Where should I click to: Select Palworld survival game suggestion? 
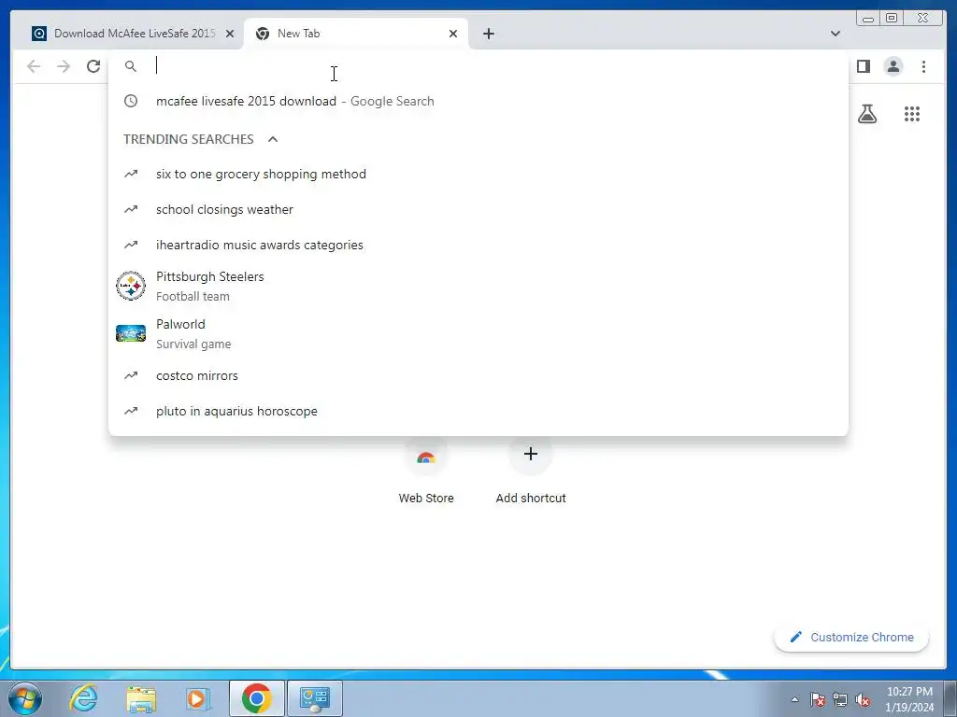478,333
